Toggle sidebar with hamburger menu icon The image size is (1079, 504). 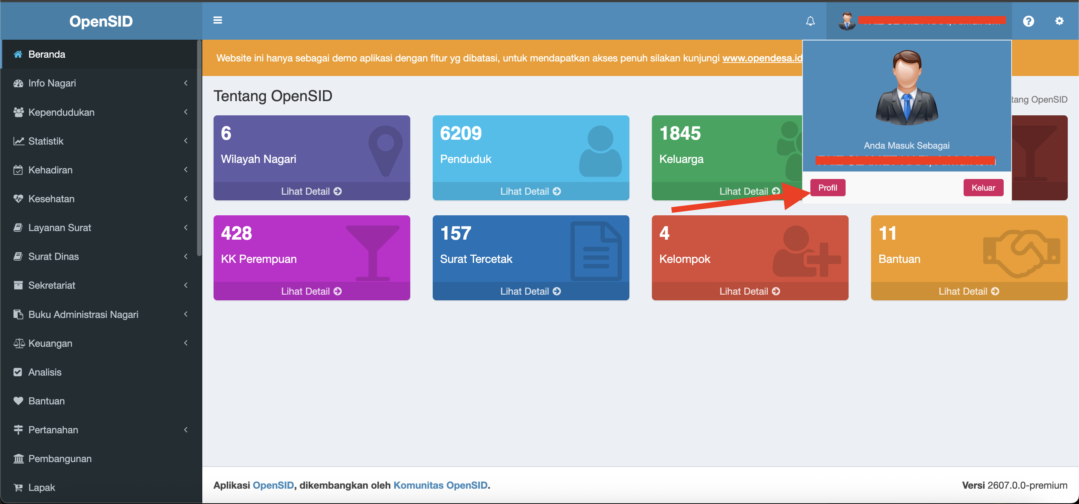[217, 20]
